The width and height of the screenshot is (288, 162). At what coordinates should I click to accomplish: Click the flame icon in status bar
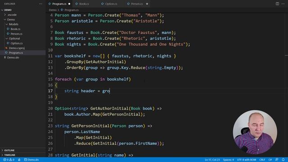19,160
